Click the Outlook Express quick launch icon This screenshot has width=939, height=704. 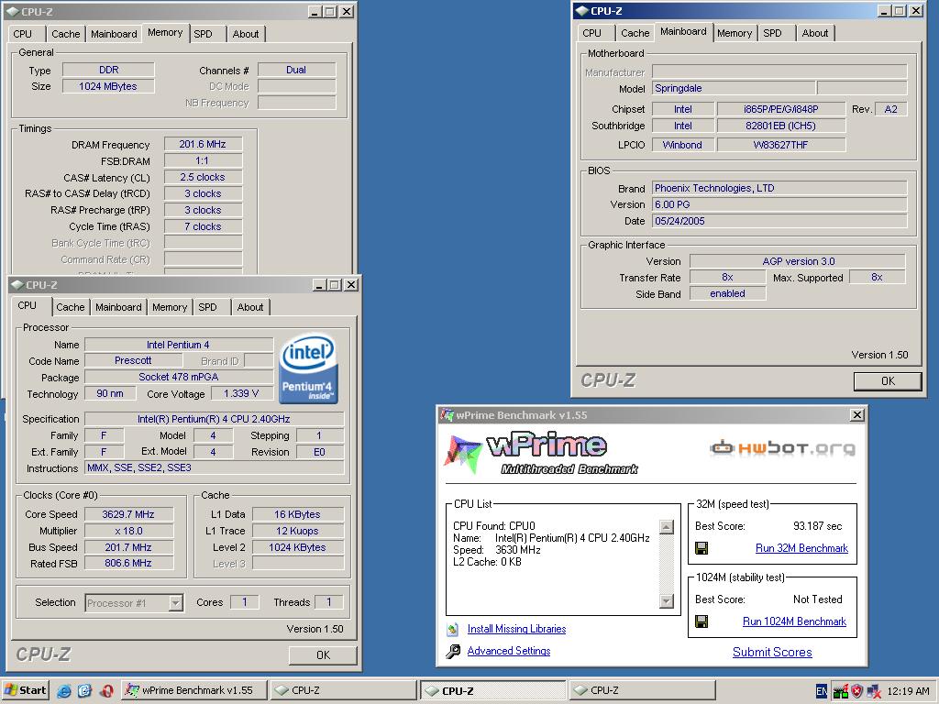click(84, 691)
